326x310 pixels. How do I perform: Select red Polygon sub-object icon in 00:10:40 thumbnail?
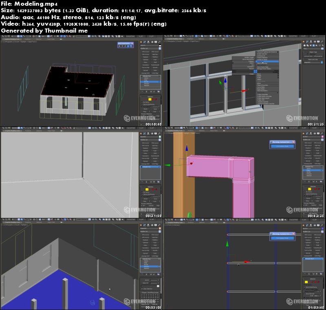[x=153, y=99]
